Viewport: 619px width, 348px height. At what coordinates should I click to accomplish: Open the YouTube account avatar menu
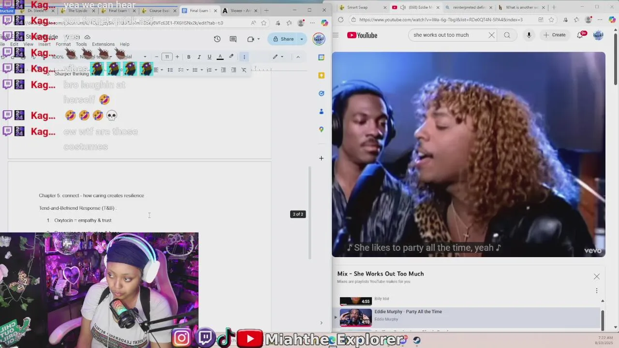(598, 35)
